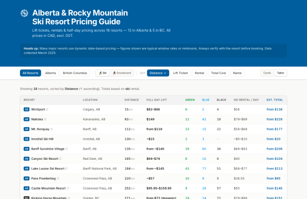Click the Distance column header
307x199 pixels.
pyautogui.click(x=131, y=100)
